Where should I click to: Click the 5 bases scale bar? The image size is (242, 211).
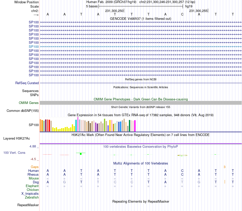[x=141, y=6]
